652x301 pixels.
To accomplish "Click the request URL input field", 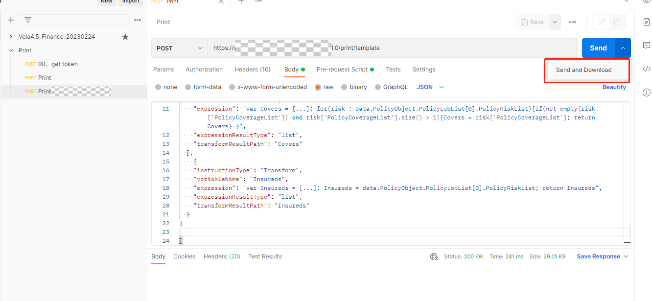I will [x=392, y=48].
